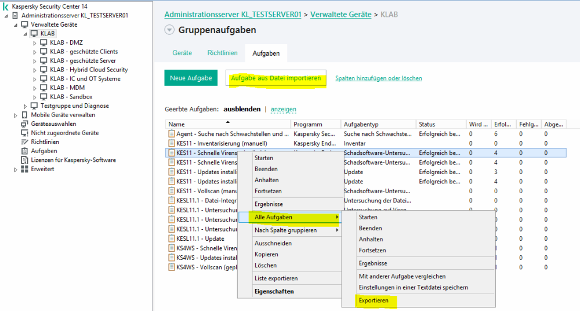Click the Aufgaben clipboard icon in the tree

coord(24,151)
